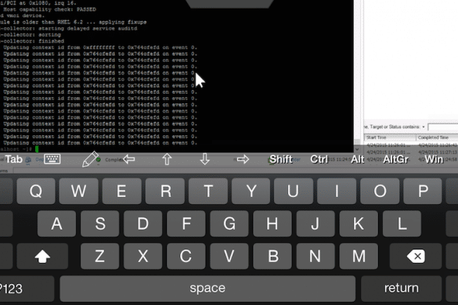Tap the pencil icon in the toolbar

point(90,159)
